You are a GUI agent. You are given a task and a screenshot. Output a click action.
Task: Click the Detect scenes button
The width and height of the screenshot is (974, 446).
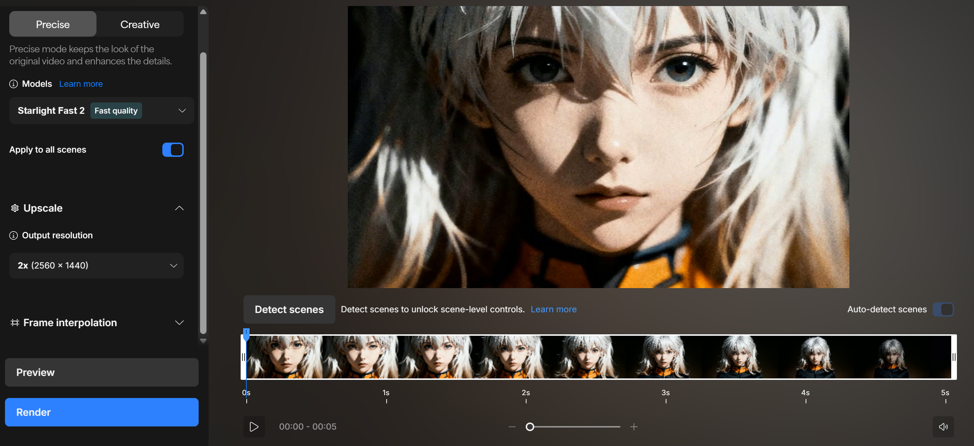point(289,309)
